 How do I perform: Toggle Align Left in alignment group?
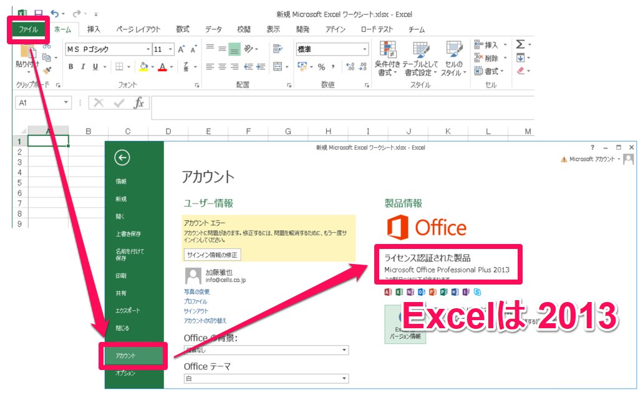[210, 66]
